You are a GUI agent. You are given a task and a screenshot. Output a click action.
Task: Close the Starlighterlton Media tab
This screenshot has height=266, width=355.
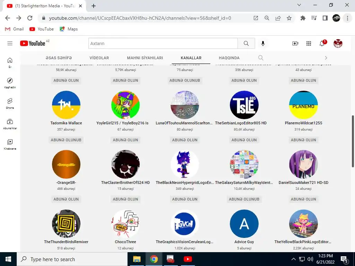click(x=80, y=6)
